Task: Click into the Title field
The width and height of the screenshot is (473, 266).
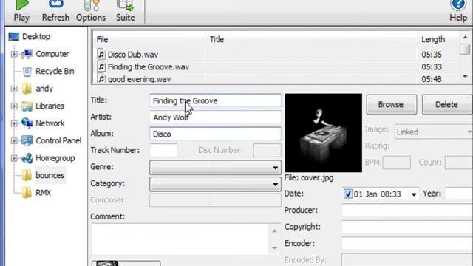Action: pos(215,100)
